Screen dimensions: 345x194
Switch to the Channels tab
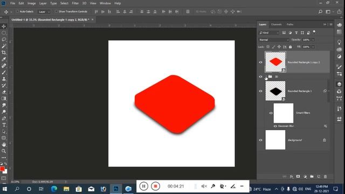277,24
